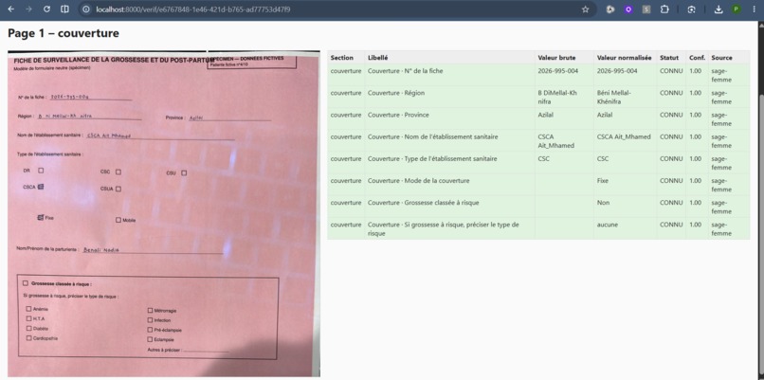Open the browser Downloads
This screenshot has width=764, height=380.
(719, 9)
